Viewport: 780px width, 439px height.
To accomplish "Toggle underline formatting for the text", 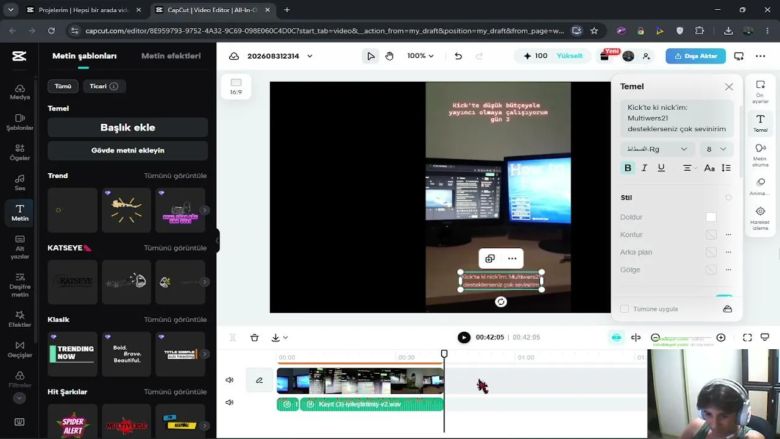I will point(661,168).
